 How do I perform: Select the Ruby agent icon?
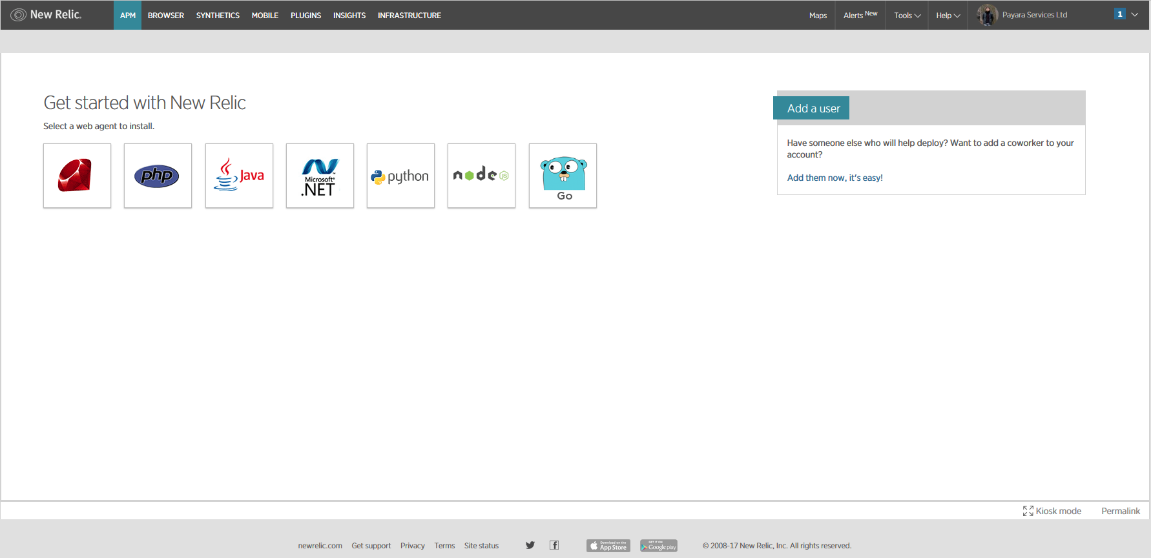pyautogui.click(x=77, y=176)
